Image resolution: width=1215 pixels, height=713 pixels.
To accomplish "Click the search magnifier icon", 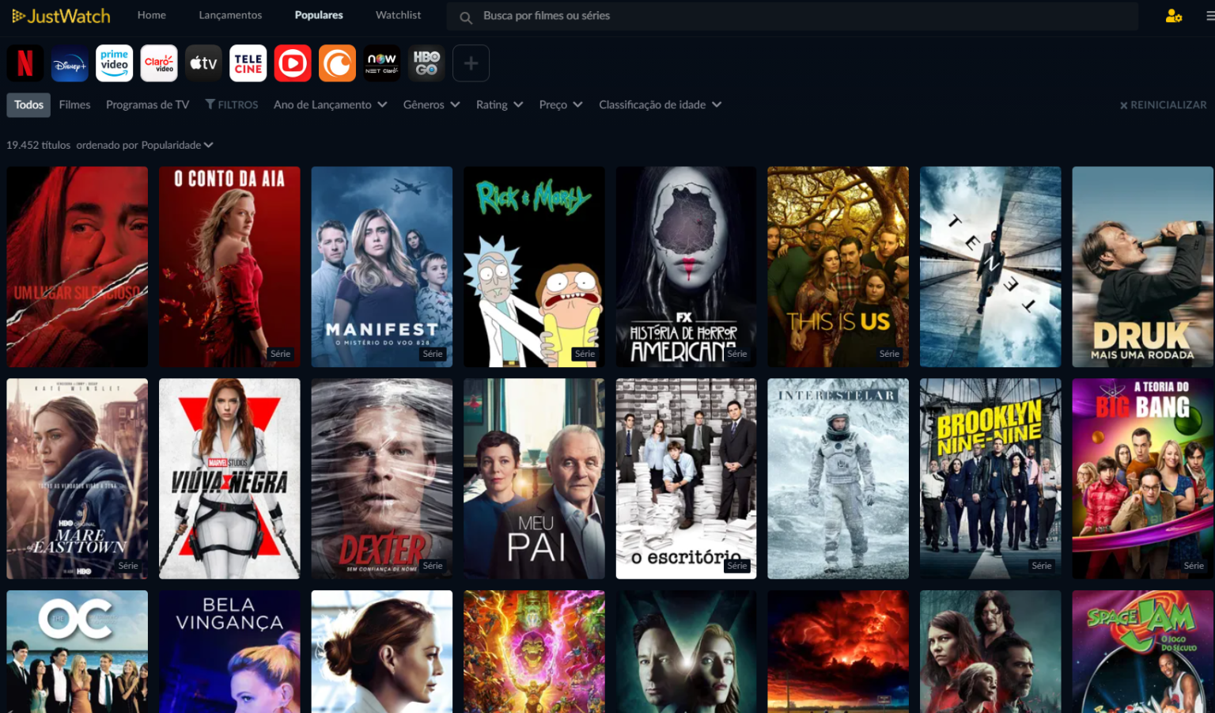I will pyautogui.click(x=466, y=17).
